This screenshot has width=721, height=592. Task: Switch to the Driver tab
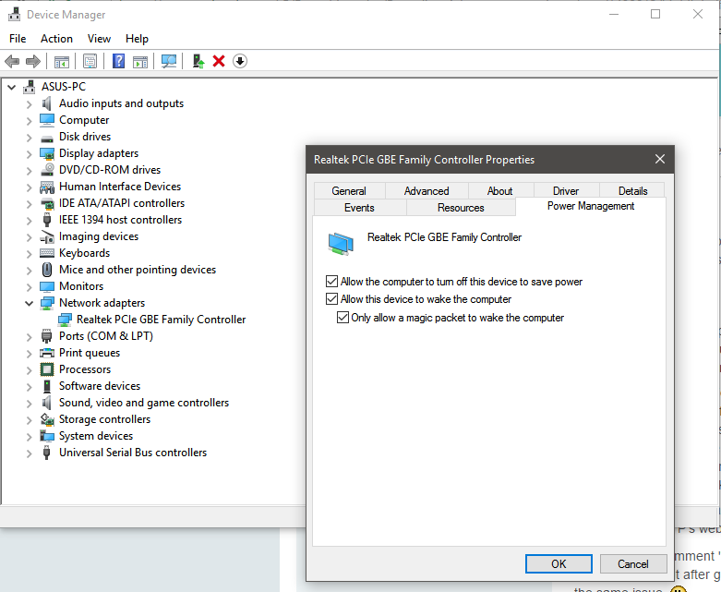(x=566, y=191)
